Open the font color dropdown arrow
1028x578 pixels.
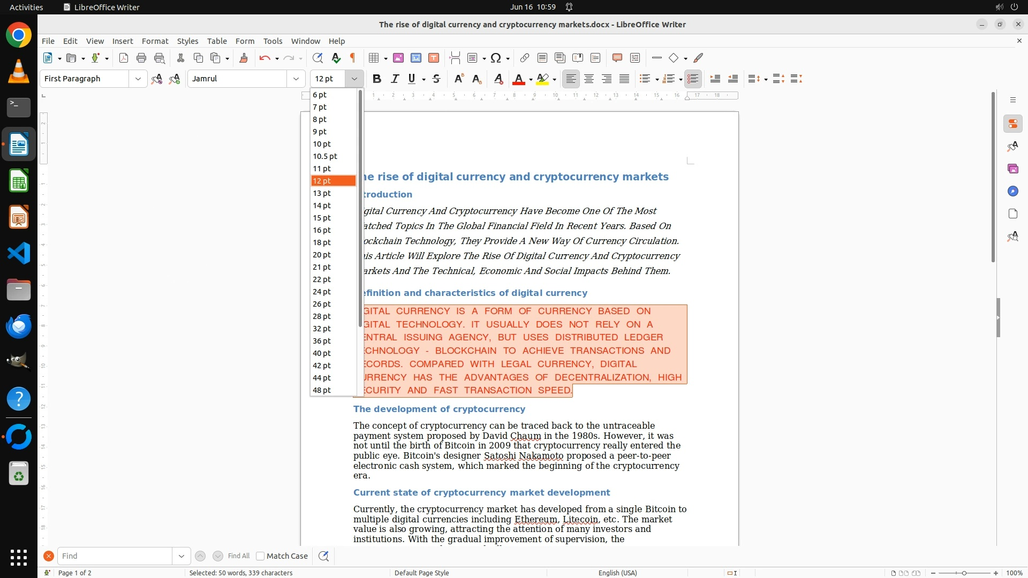point(531,79)
